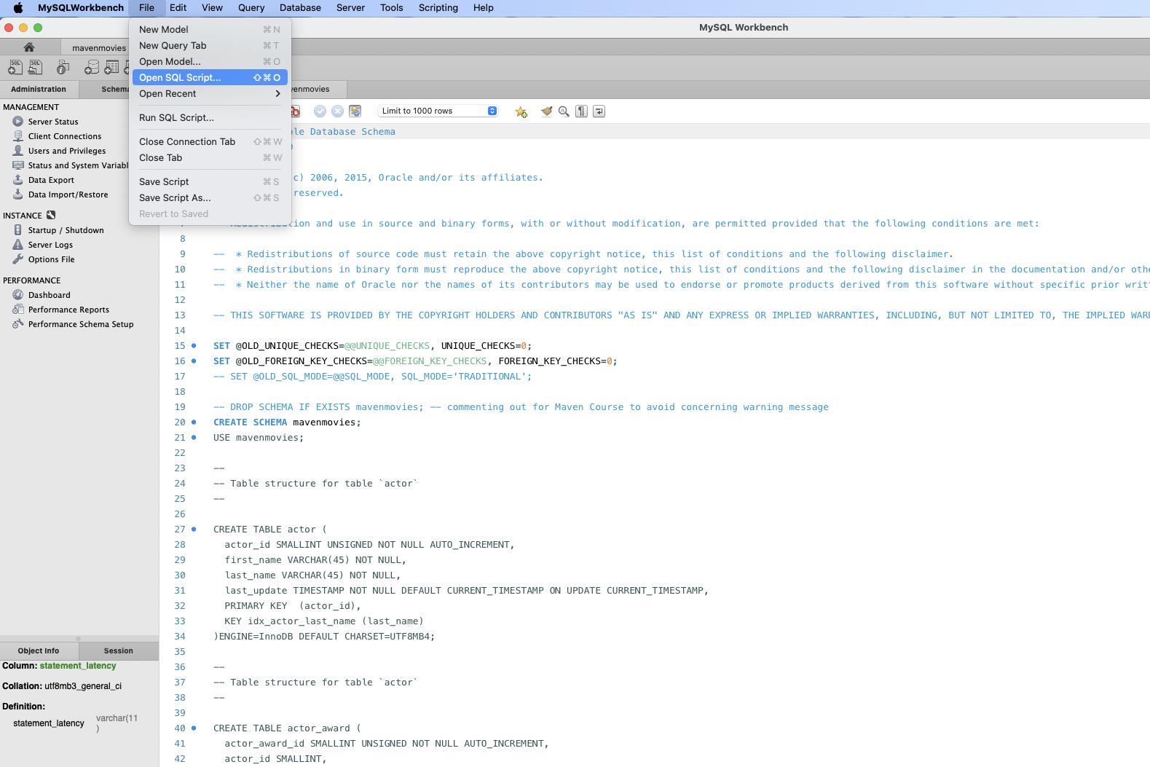Open the Database menu

[300, 7]
